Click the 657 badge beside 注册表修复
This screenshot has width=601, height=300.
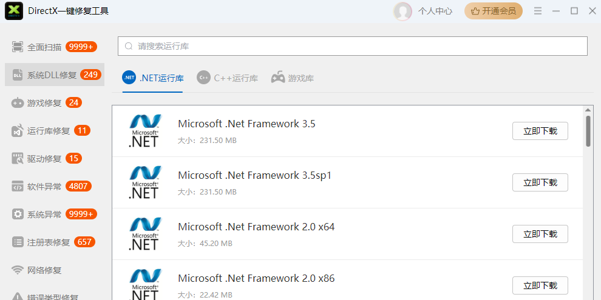pyautogui.click(x=85, y=242)
